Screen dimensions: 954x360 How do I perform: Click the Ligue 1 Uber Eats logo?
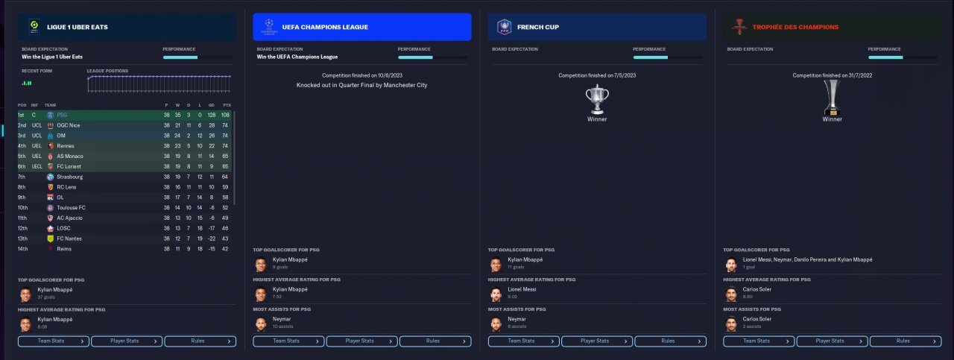[34, 26]
